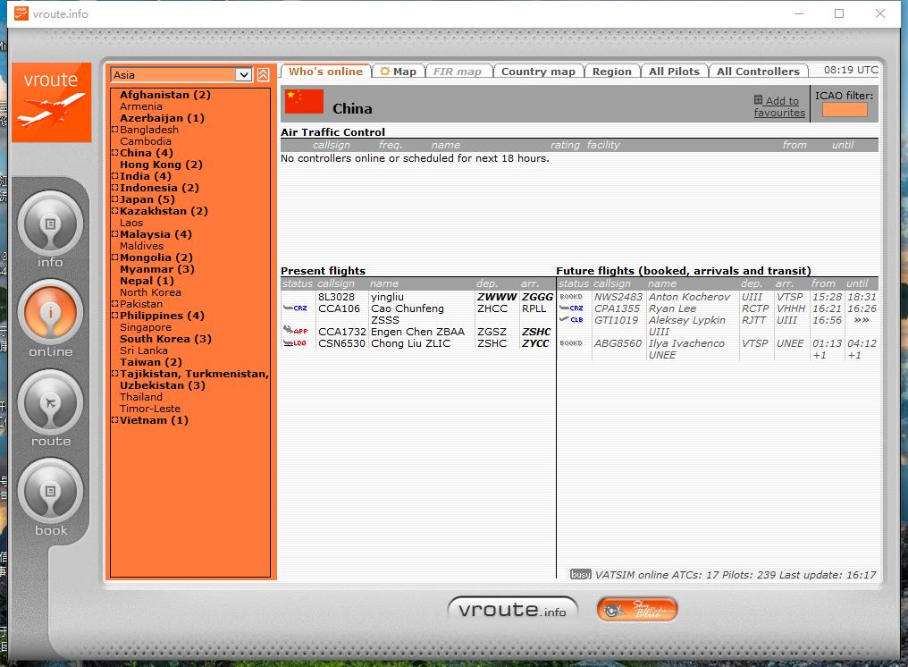Click the China flag icon

(304, 102)
